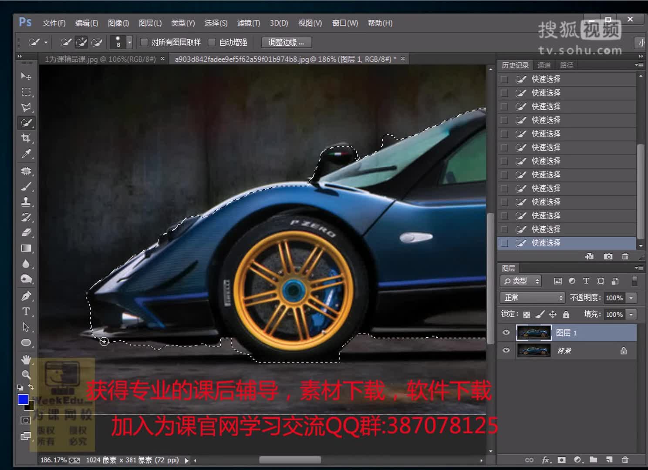
Task: Enable 'Auto-Enhance' (自动增强) checkbox
Action: click(212, 42)
